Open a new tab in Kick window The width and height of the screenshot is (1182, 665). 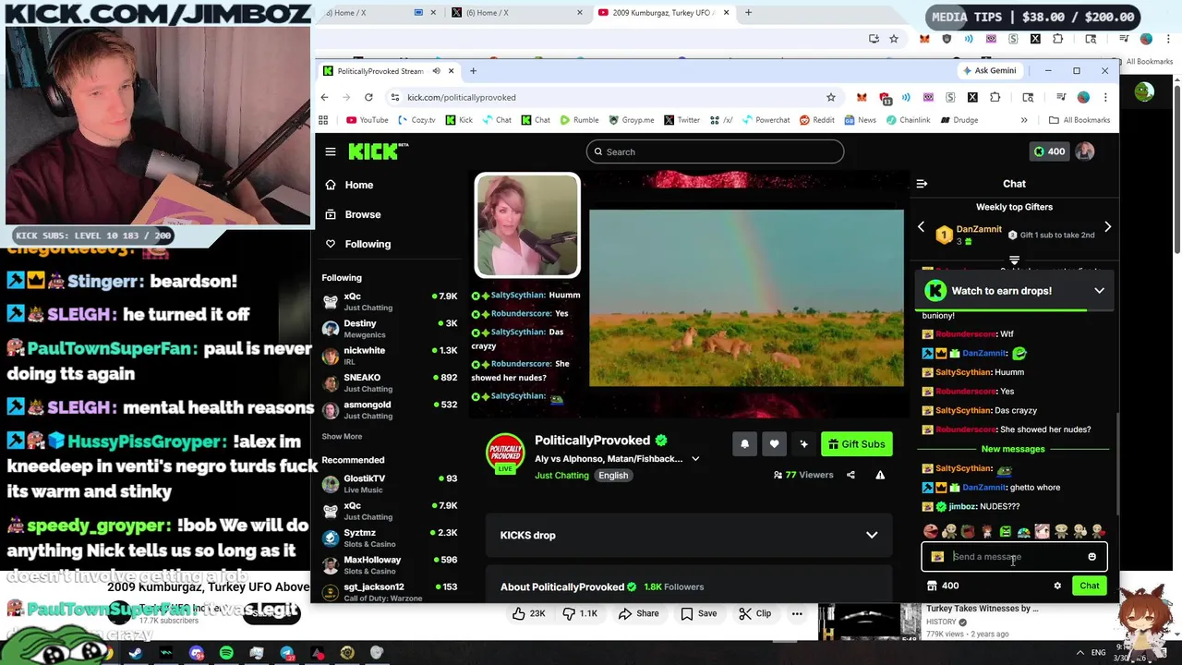[473, 71]
